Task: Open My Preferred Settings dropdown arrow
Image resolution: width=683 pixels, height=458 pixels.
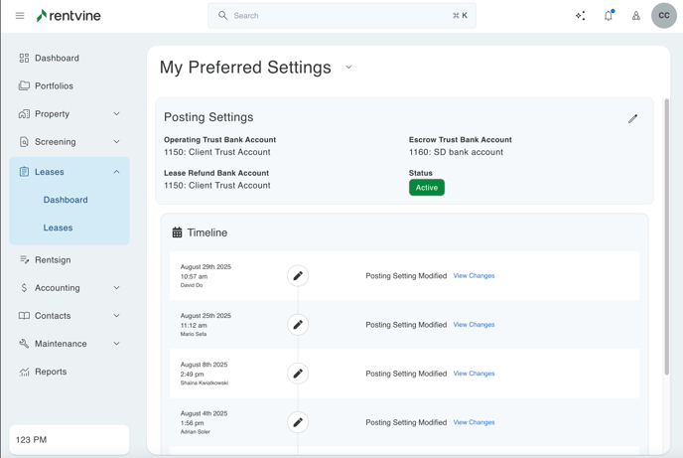Action: (348, 68)
